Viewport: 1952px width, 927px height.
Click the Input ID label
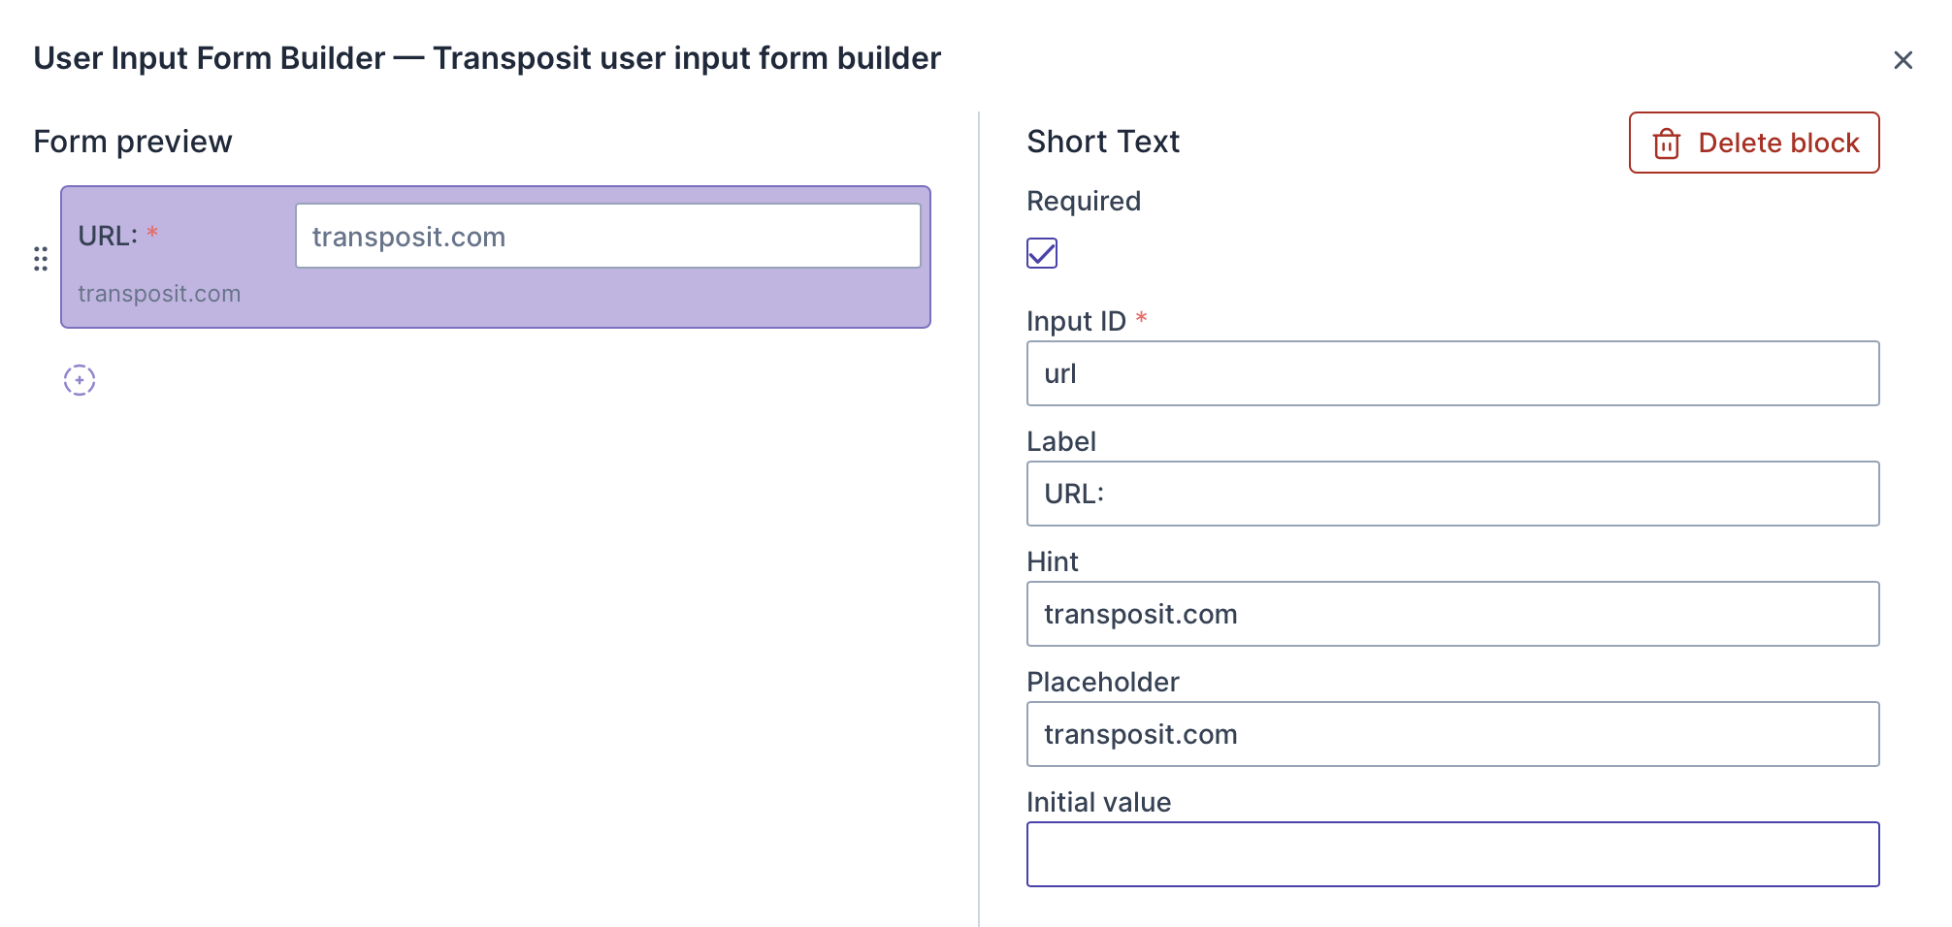pos(1076,321)
